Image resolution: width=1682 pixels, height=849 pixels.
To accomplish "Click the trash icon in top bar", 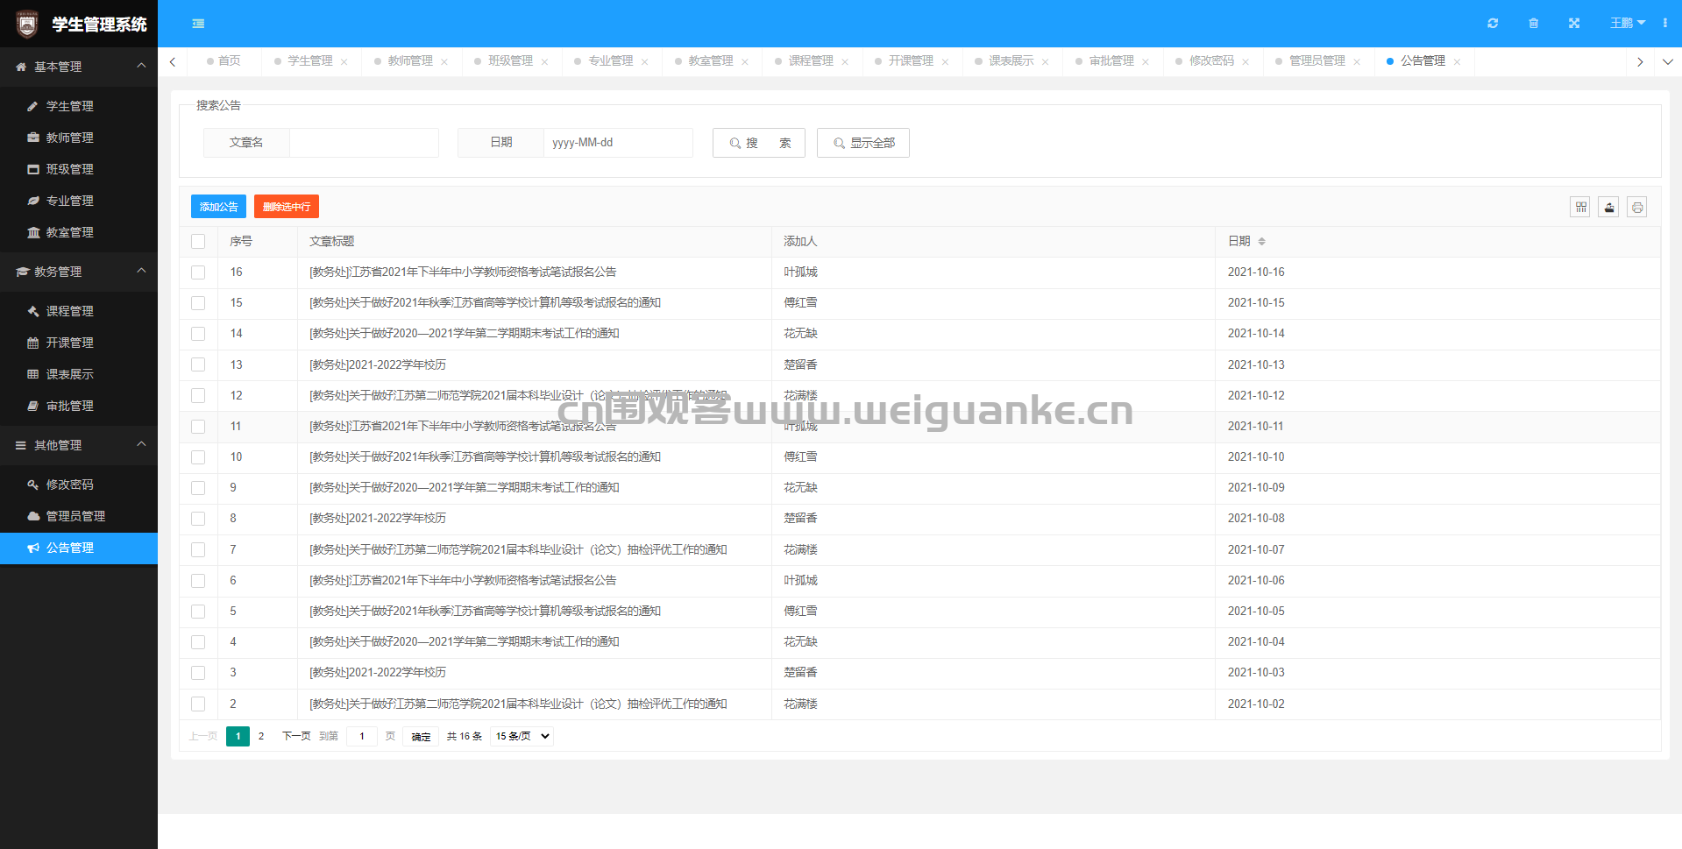I will pos(1534,24).
